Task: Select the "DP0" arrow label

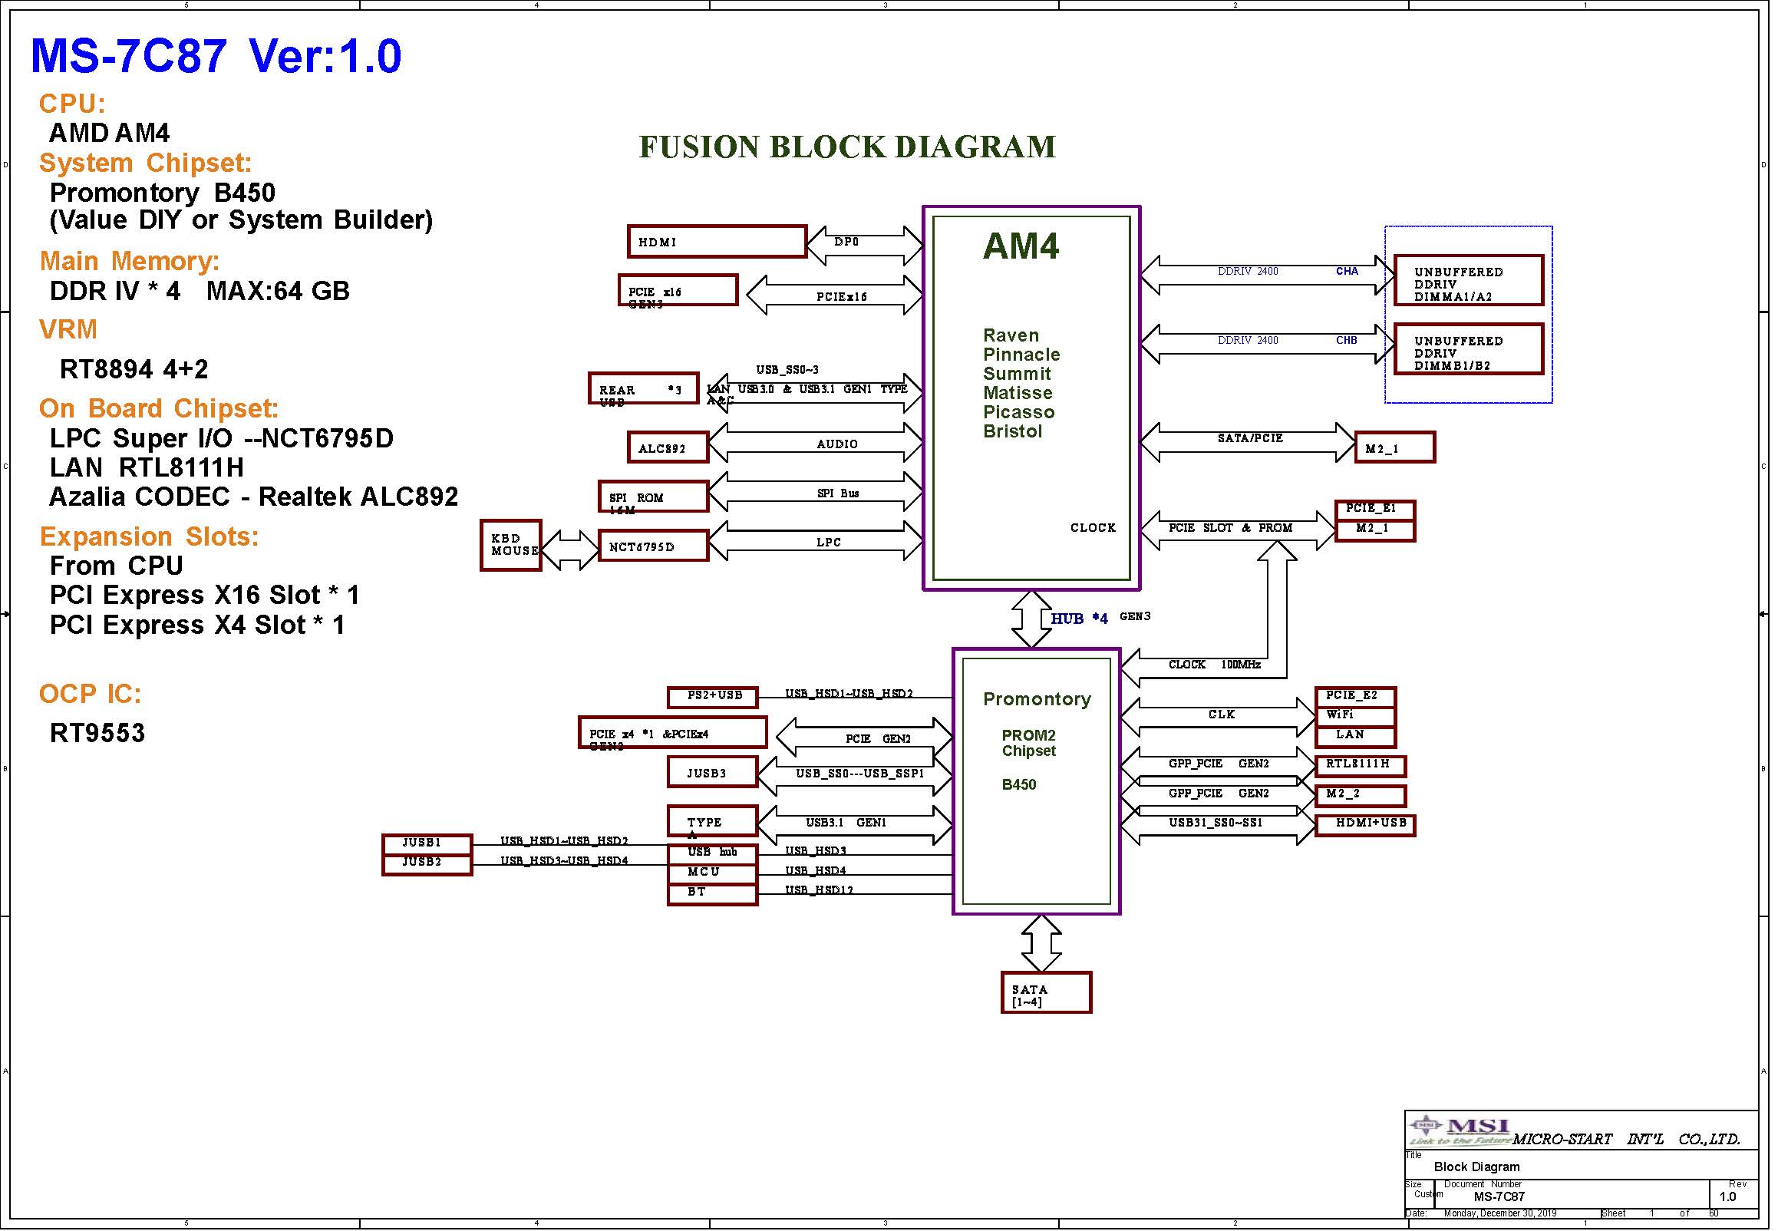Action: [x=846, y=242]
